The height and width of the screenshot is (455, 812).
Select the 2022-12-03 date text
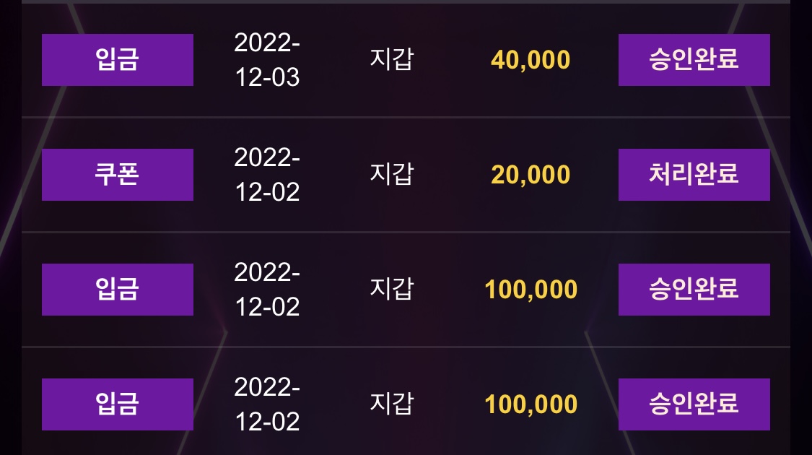pos(267,60)
